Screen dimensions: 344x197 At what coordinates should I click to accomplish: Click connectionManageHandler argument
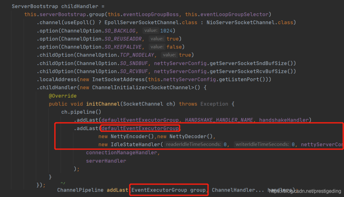[x=121, y=153]
